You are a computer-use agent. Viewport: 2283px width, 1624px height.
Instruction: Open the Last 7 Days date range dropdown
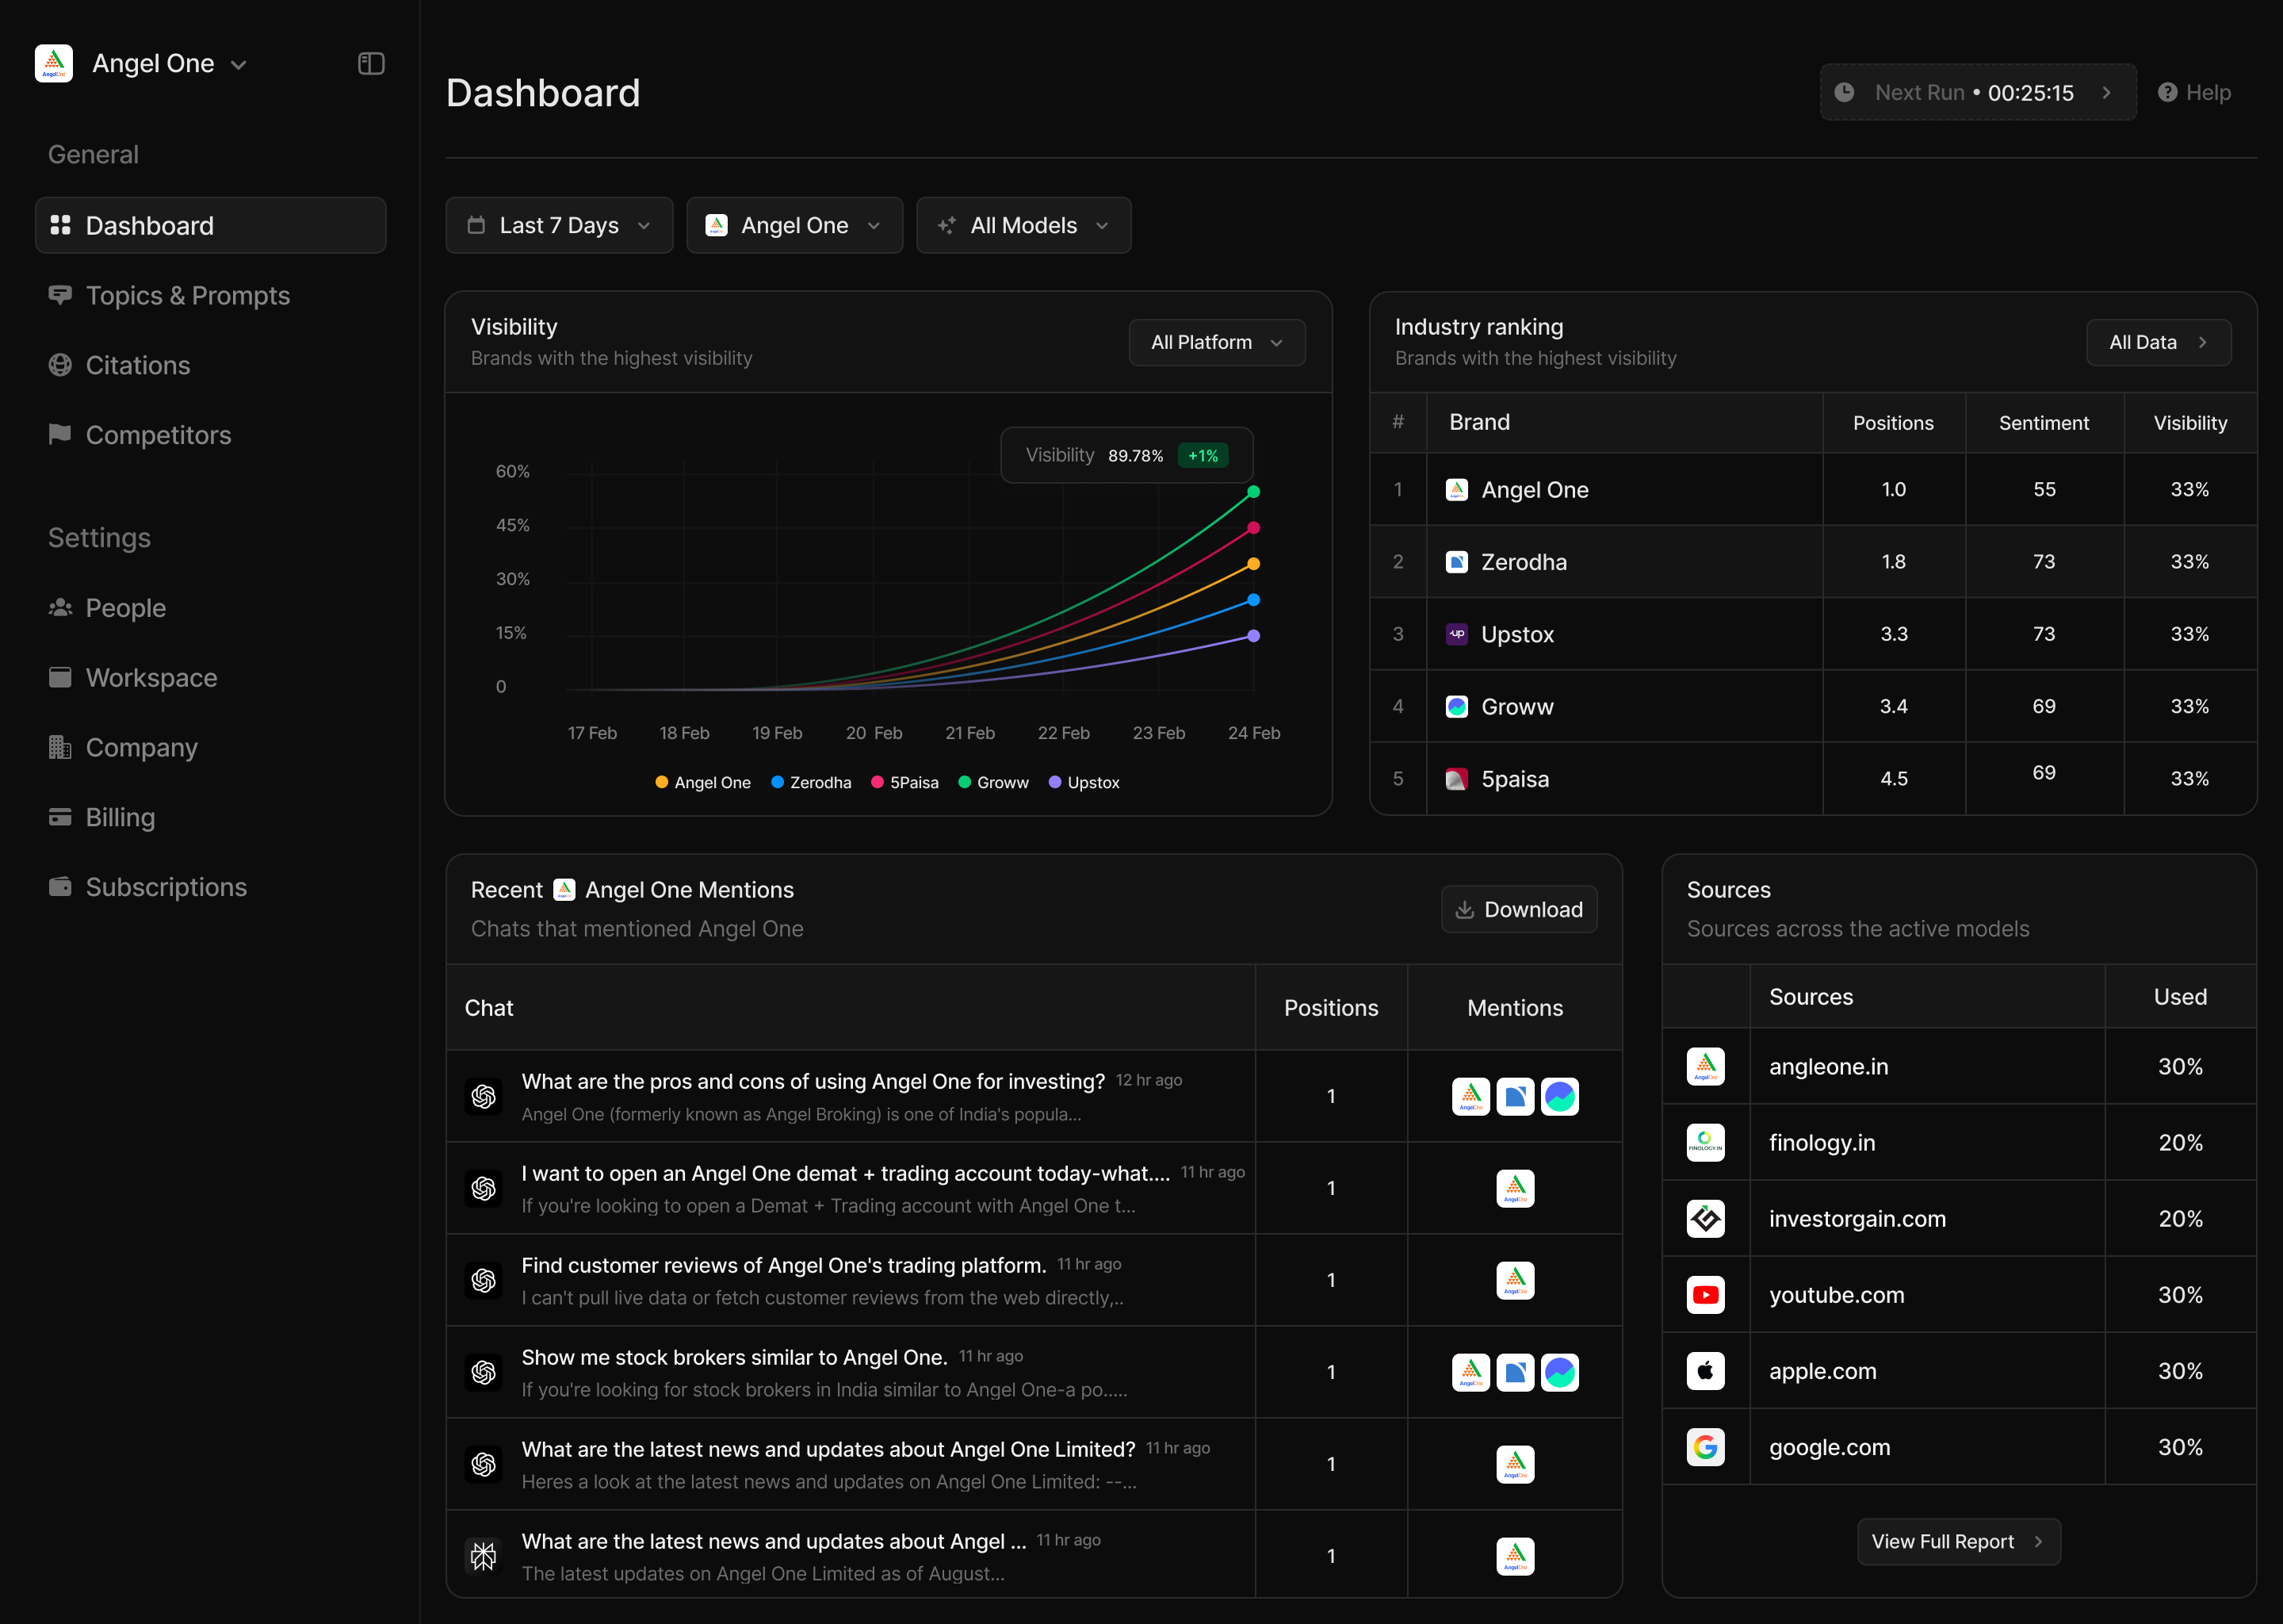tap(559, 226)
